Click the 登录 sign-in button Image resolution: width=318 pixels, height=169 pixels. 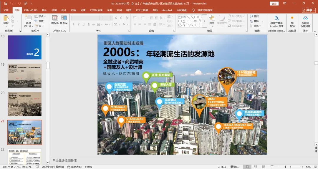pyautogui.click(x=274, y=4)
